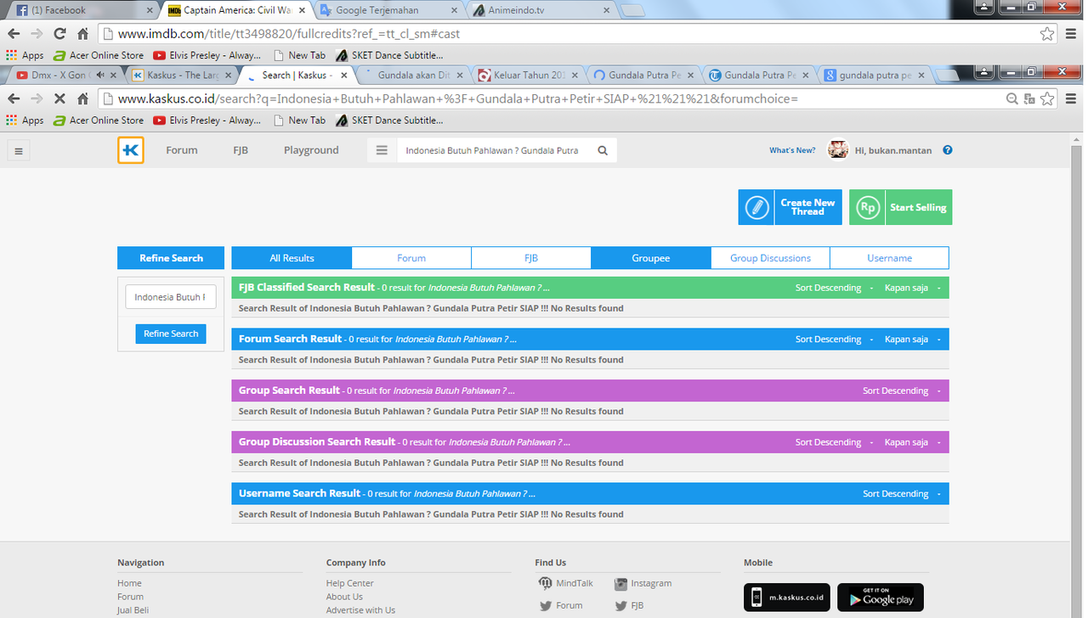This screenshot has height=618, width=1088.
Task: Open Forum Search Result Kapan saja dropdown
Action: (x=912, y=340)
